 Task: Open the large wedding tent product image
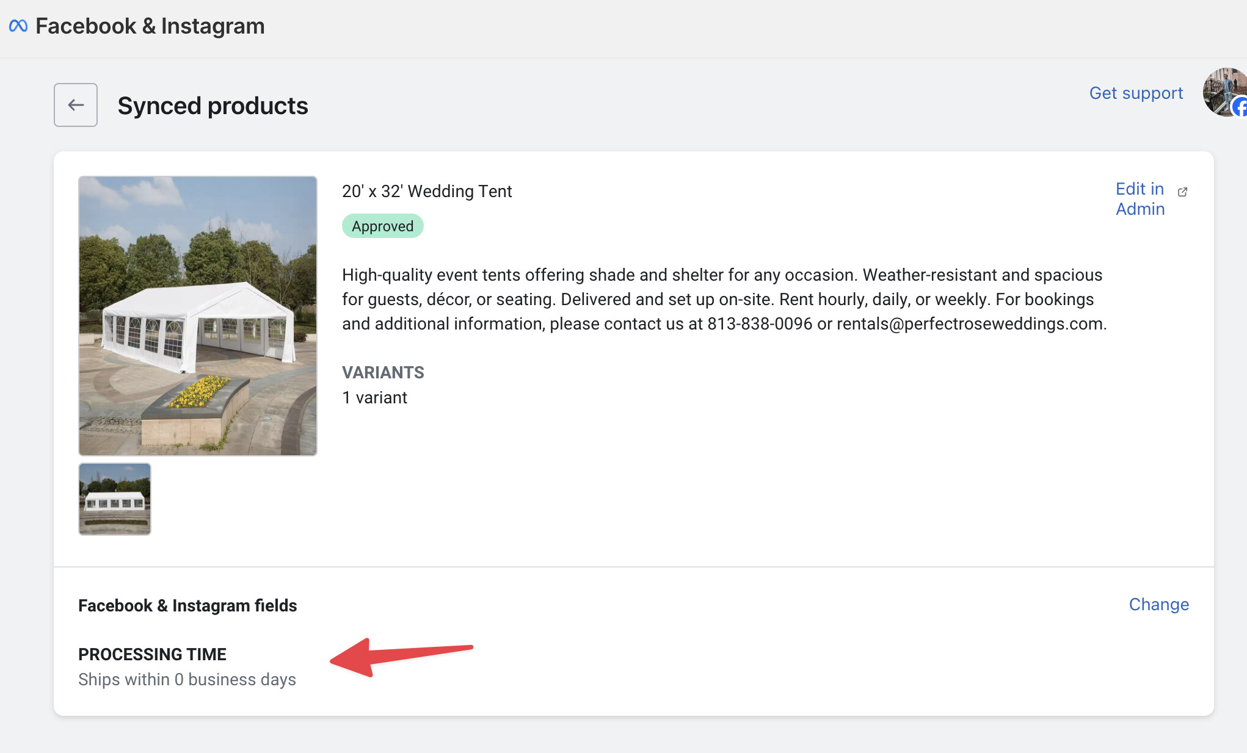(198, 316)
